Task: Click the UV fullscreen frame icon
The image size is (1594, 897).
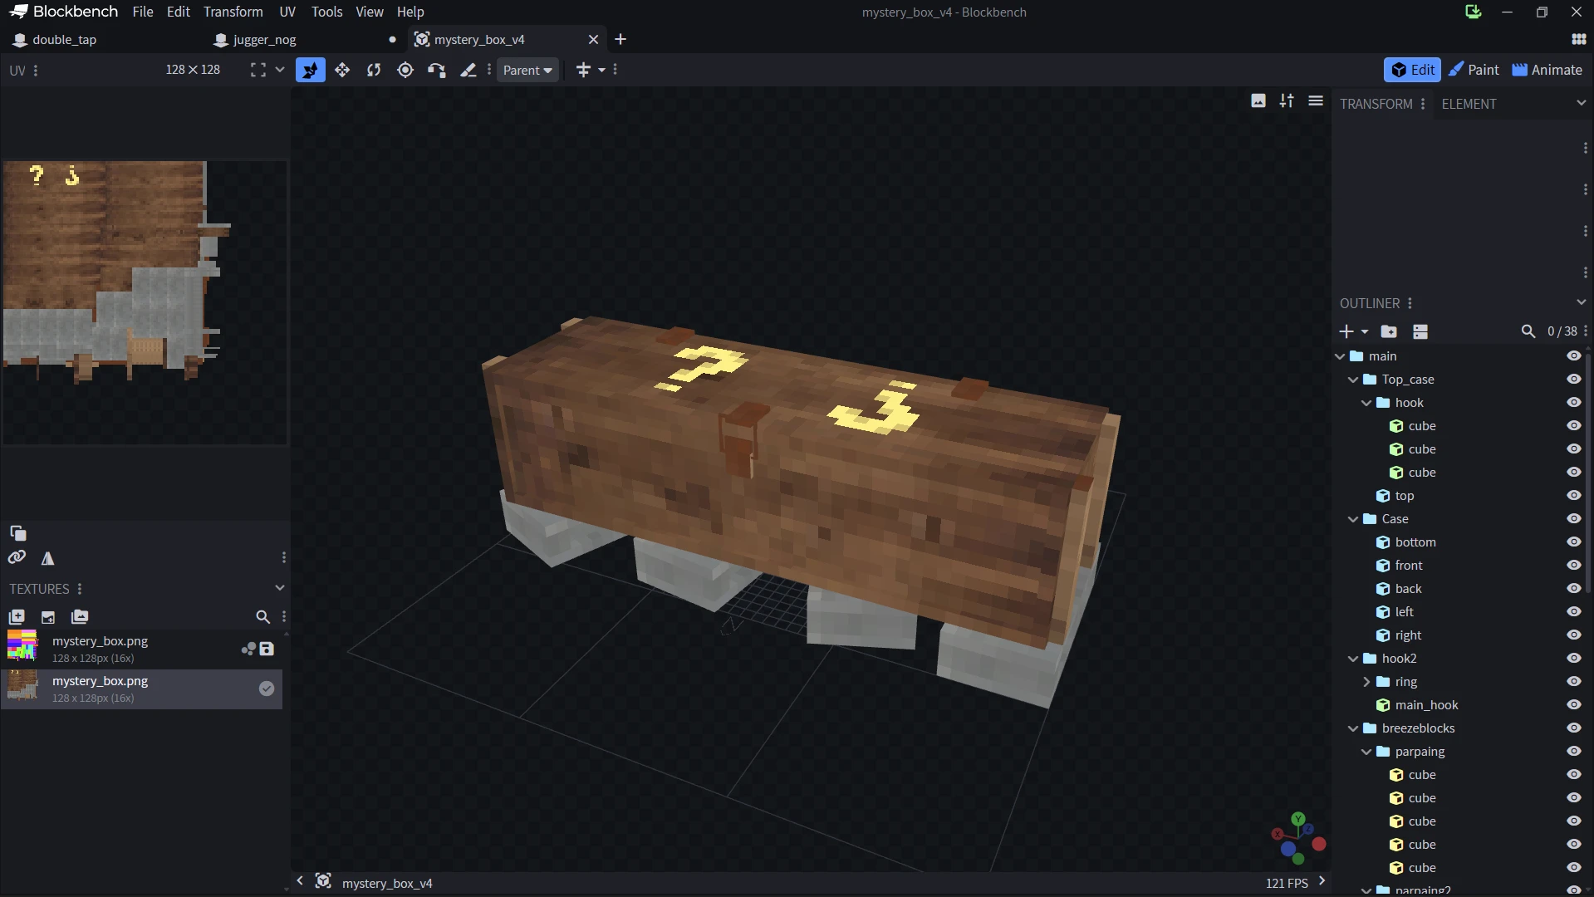Action: coord(258,71)
